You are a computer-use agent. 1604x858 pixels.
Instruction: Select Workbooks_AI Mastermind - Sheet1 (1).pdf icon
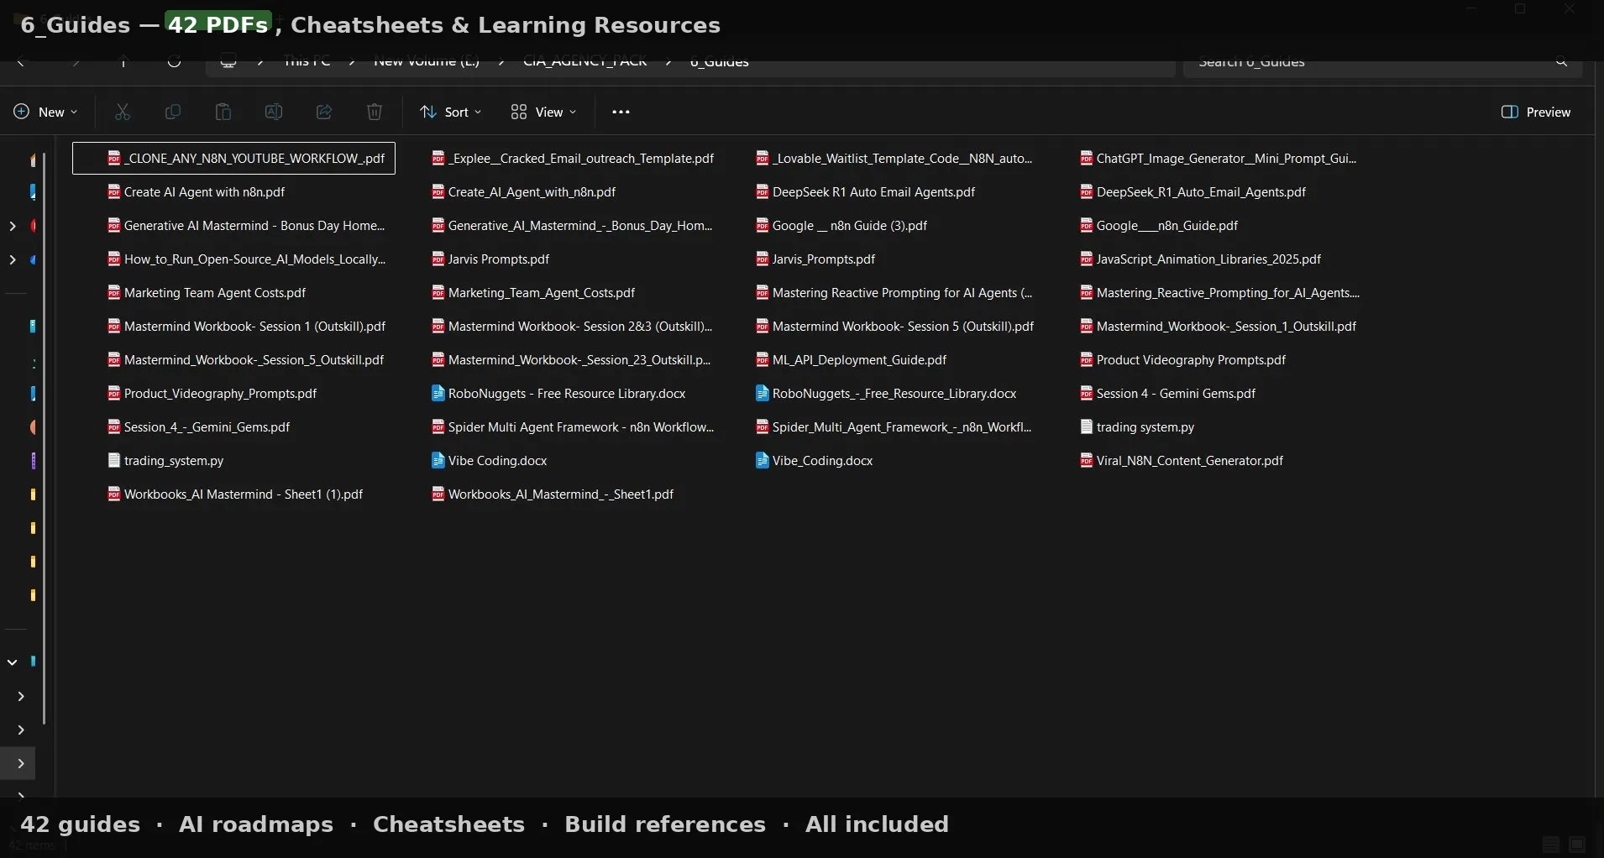[114, 494]
